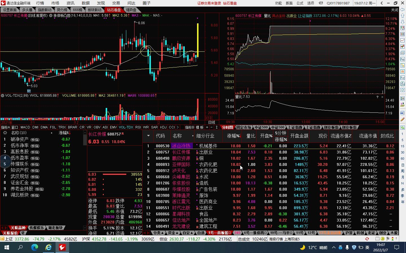Image resolution: width=406 pixels, height=253 pixels.
Task: Click the up arrow icon in right sidebar
Action: click(403, 16)
